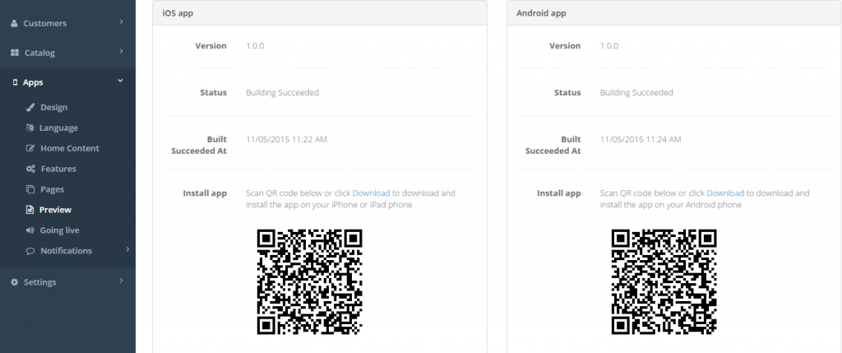Click the Catalog grid icon
The width and height of the screenshot is (842, 353).
[15, 53]
